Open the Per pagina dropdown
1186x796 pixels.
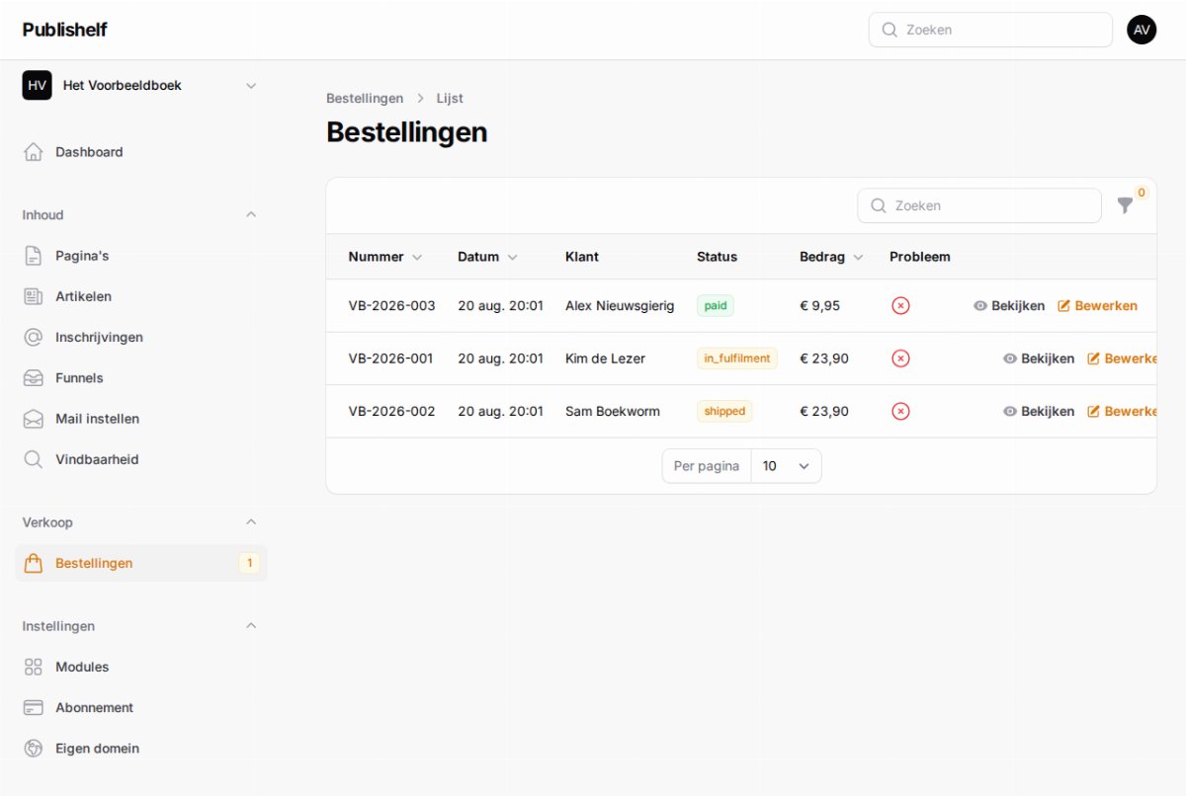click(x=786, y=466)
